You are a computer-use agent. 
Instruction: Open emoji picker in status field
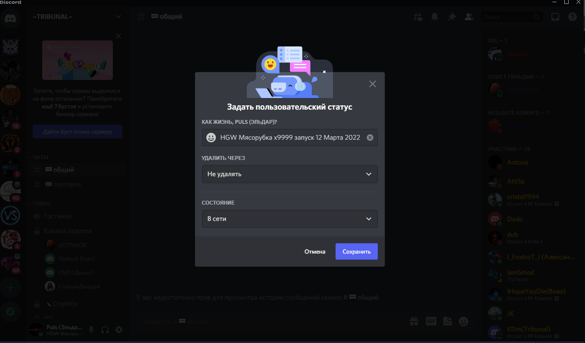pyautogui.click(x=211, y=138)
